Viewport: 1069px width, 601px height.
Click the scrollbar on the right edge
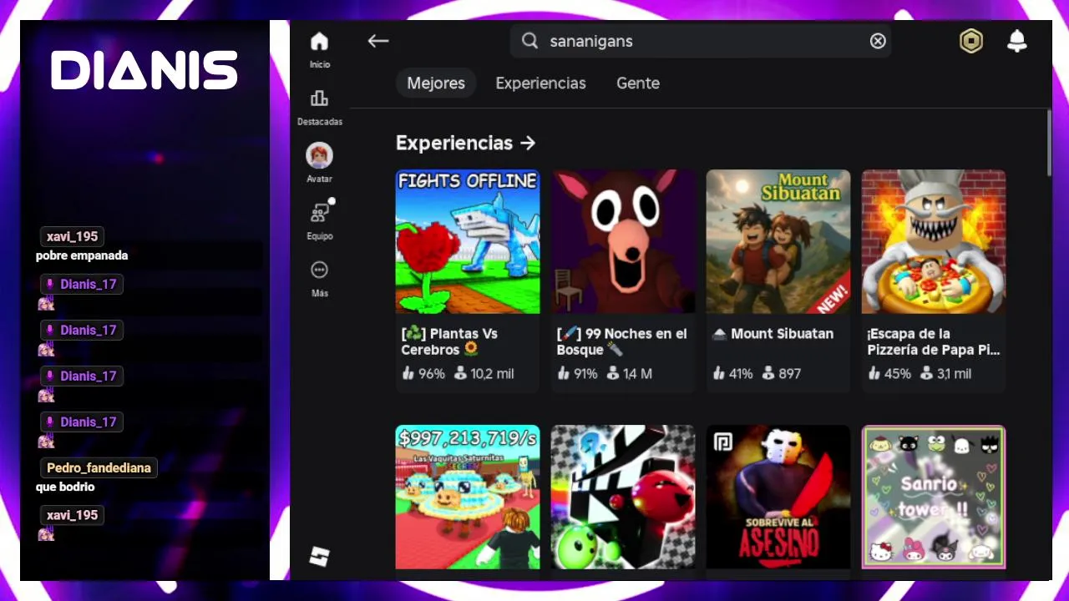(1049, 144)
